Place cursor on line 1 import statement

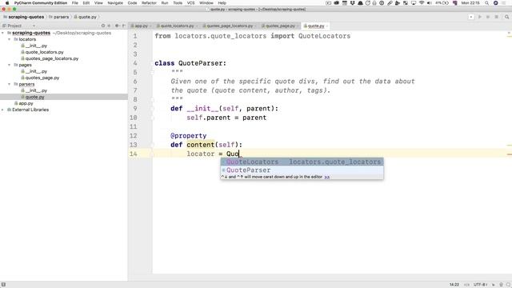tap(253, 36)
